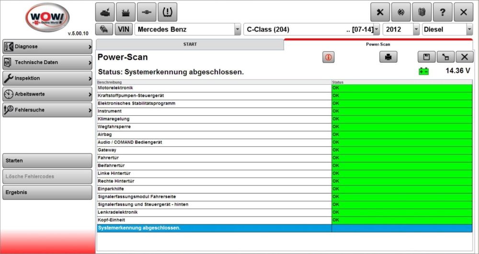Select Elektronisches Stabilitätsprogramm row

285,104
